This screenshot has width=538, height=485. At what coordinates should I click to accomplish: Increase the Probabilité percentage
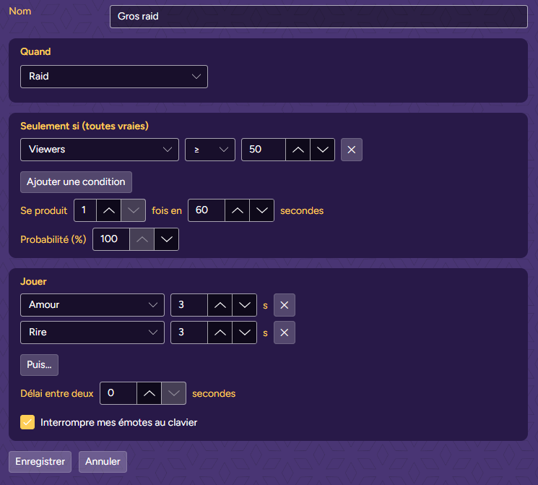point(142,239)
